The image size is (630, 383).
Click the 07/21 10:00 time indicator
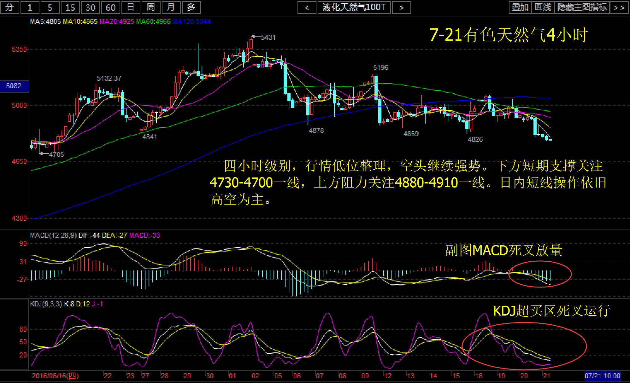coord(603,376)
